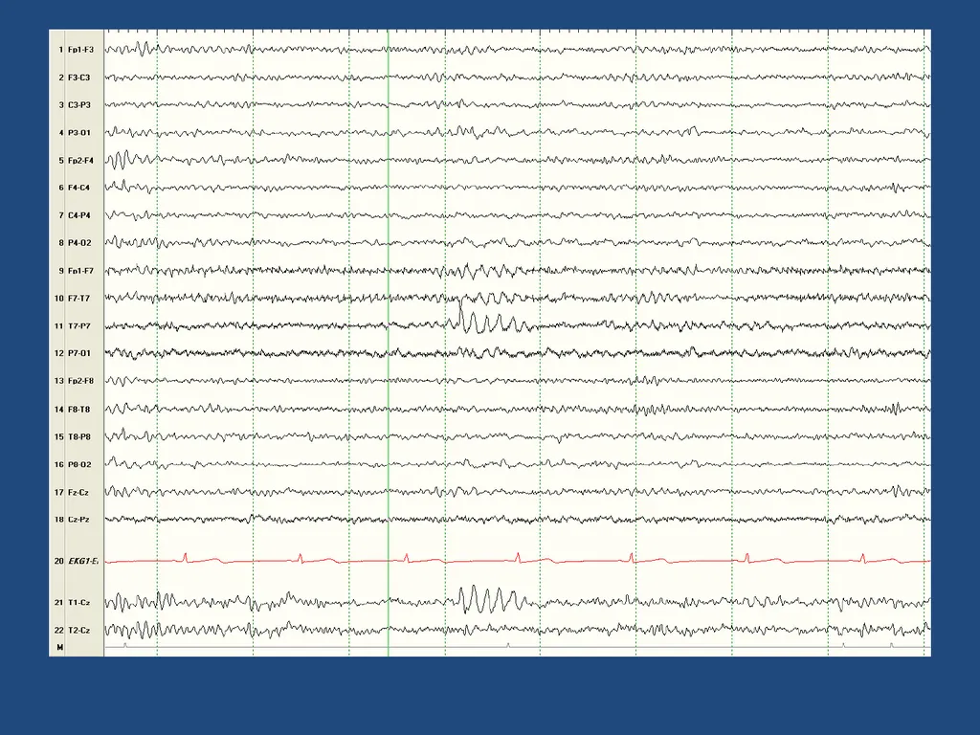980x735 pixels.
Task: Pick the P3-O1 channel label
Action: 79,132
